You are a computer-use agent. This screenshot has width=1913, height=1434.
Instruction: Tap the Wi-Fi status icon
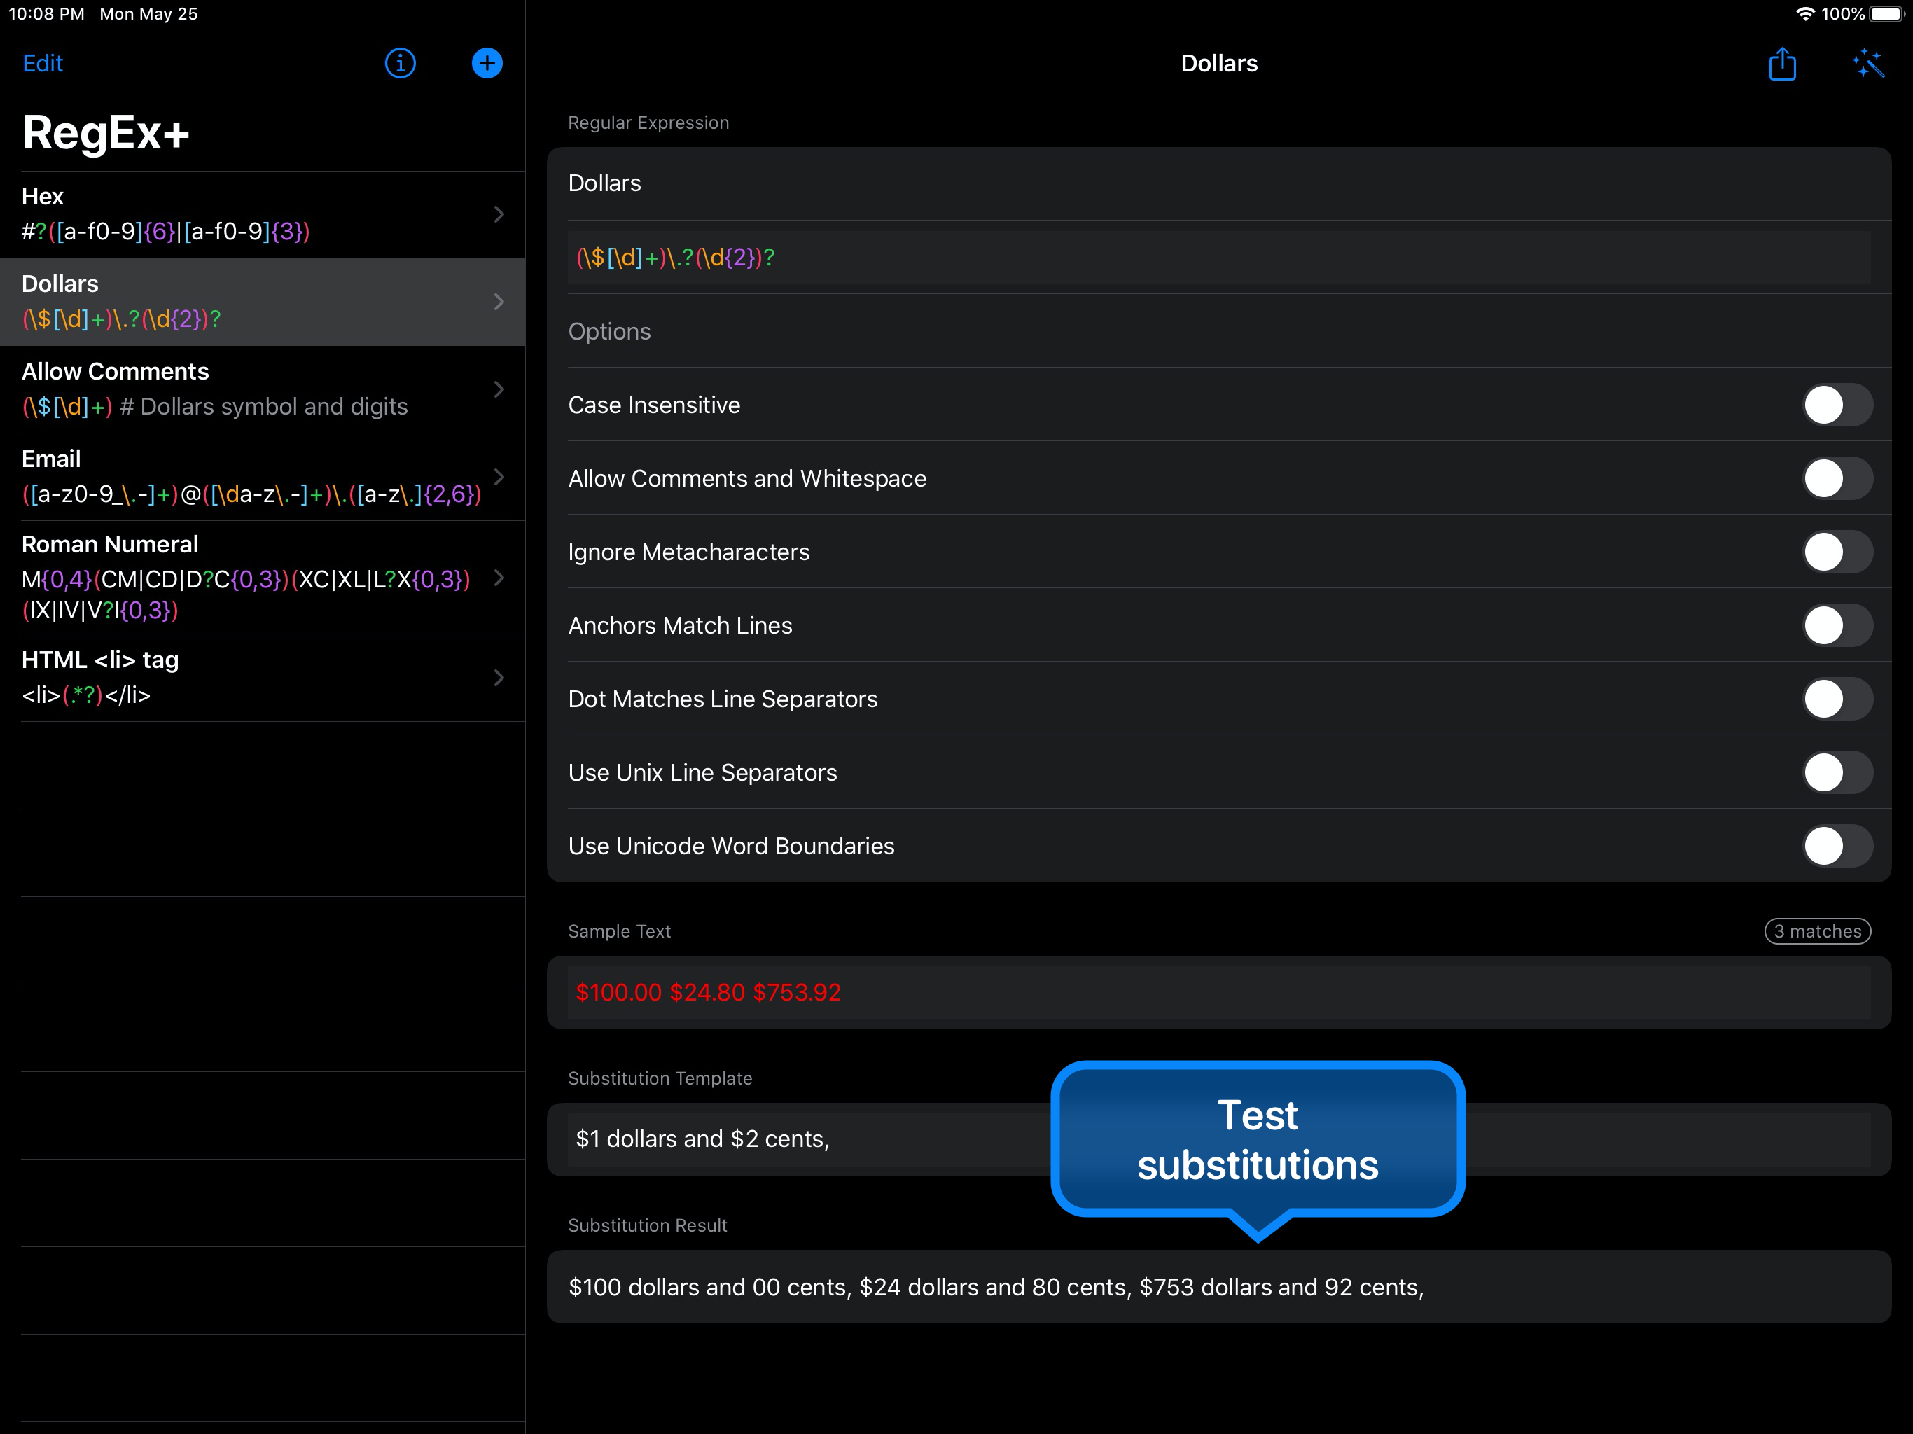(1805, 14)
